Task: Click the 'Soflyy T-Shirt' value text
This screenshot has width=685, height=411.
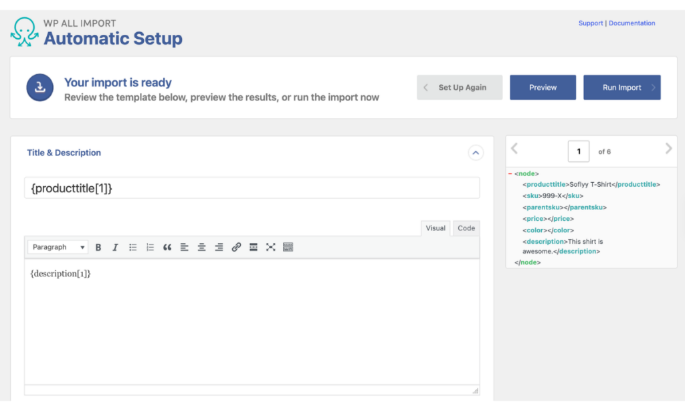Action: (x=590, y=185)
